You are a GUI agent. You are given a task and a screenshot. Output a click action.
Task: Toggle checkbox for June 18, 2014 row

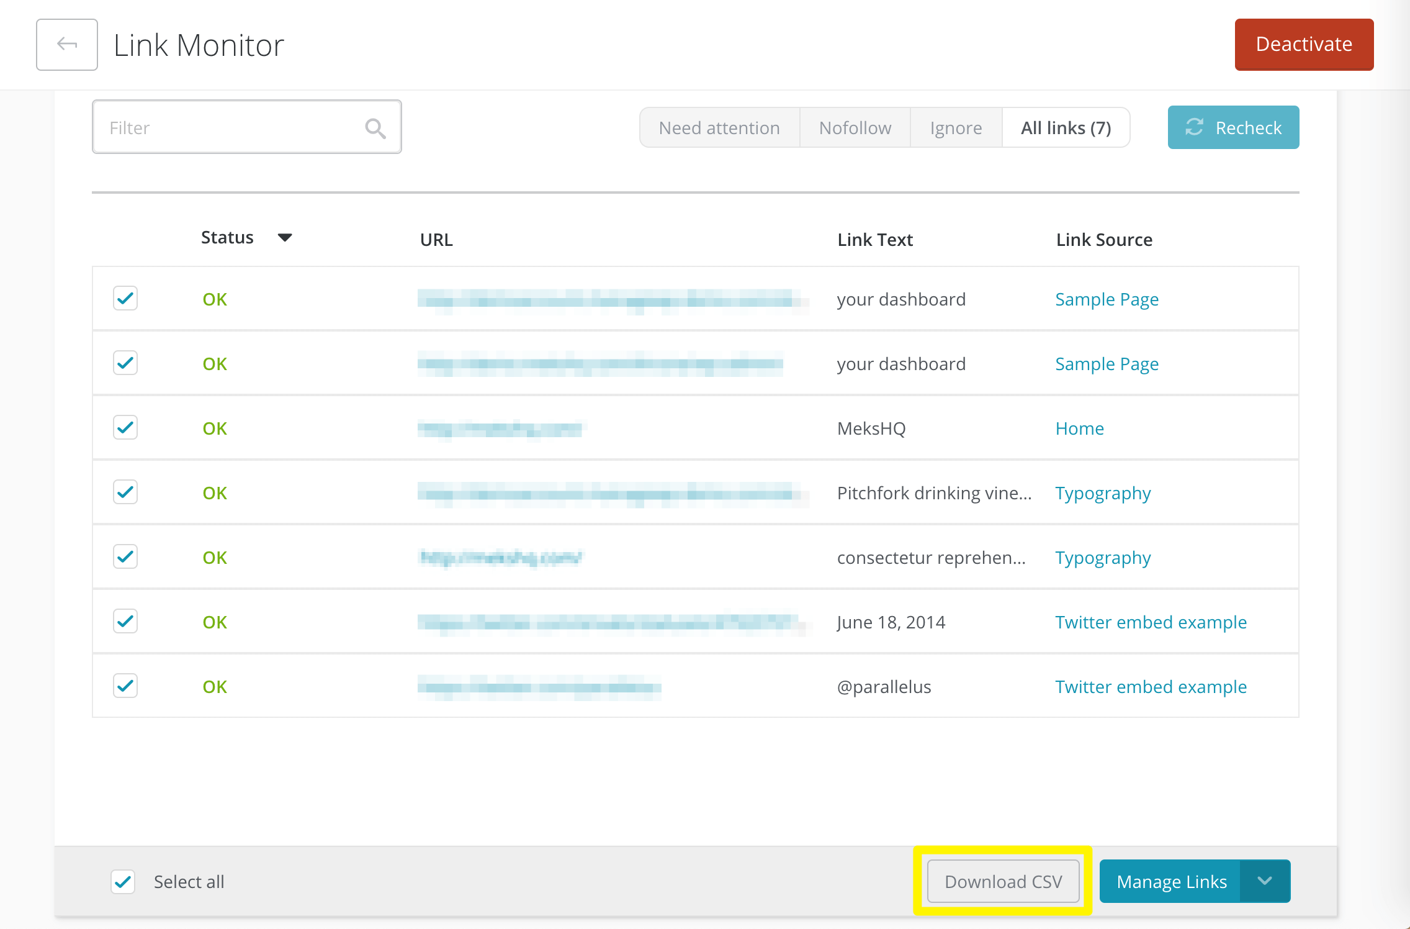coord(125,622)
